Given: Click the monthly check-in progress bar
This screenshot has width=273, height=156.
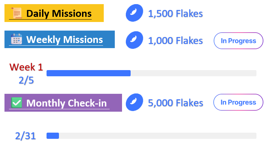Looking at the screenshot, I should coord(151,136).
